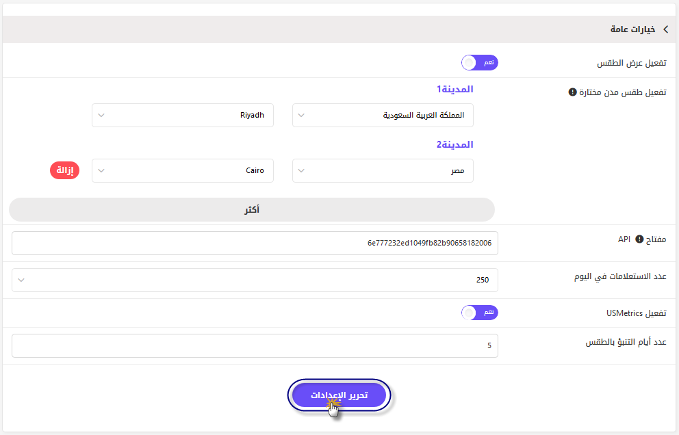Click the المدينة1 heading text

coord(454,89)
